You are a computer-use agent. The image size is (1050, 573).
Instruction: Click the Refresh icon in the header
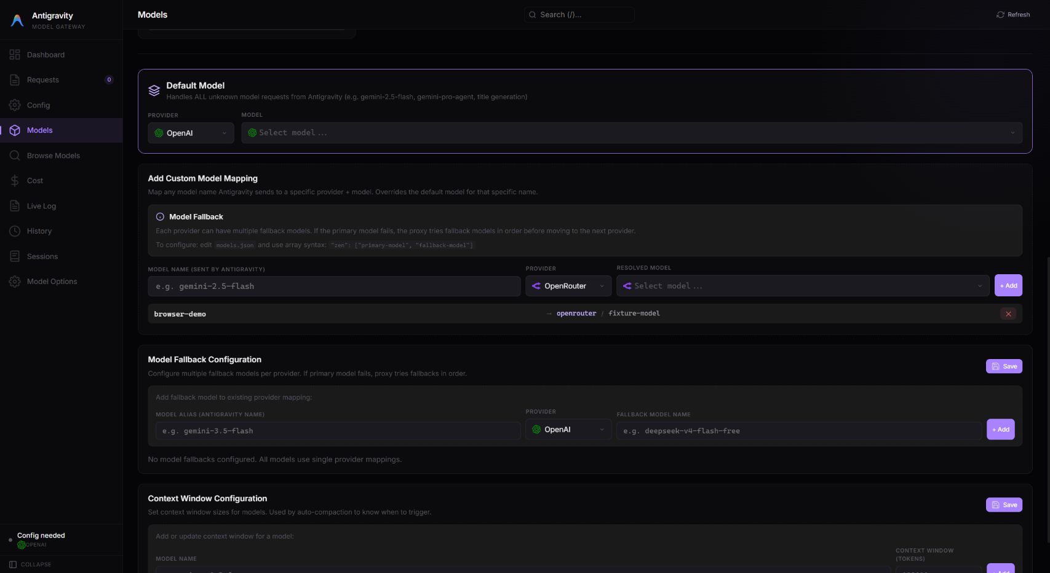click(1000, 15)
